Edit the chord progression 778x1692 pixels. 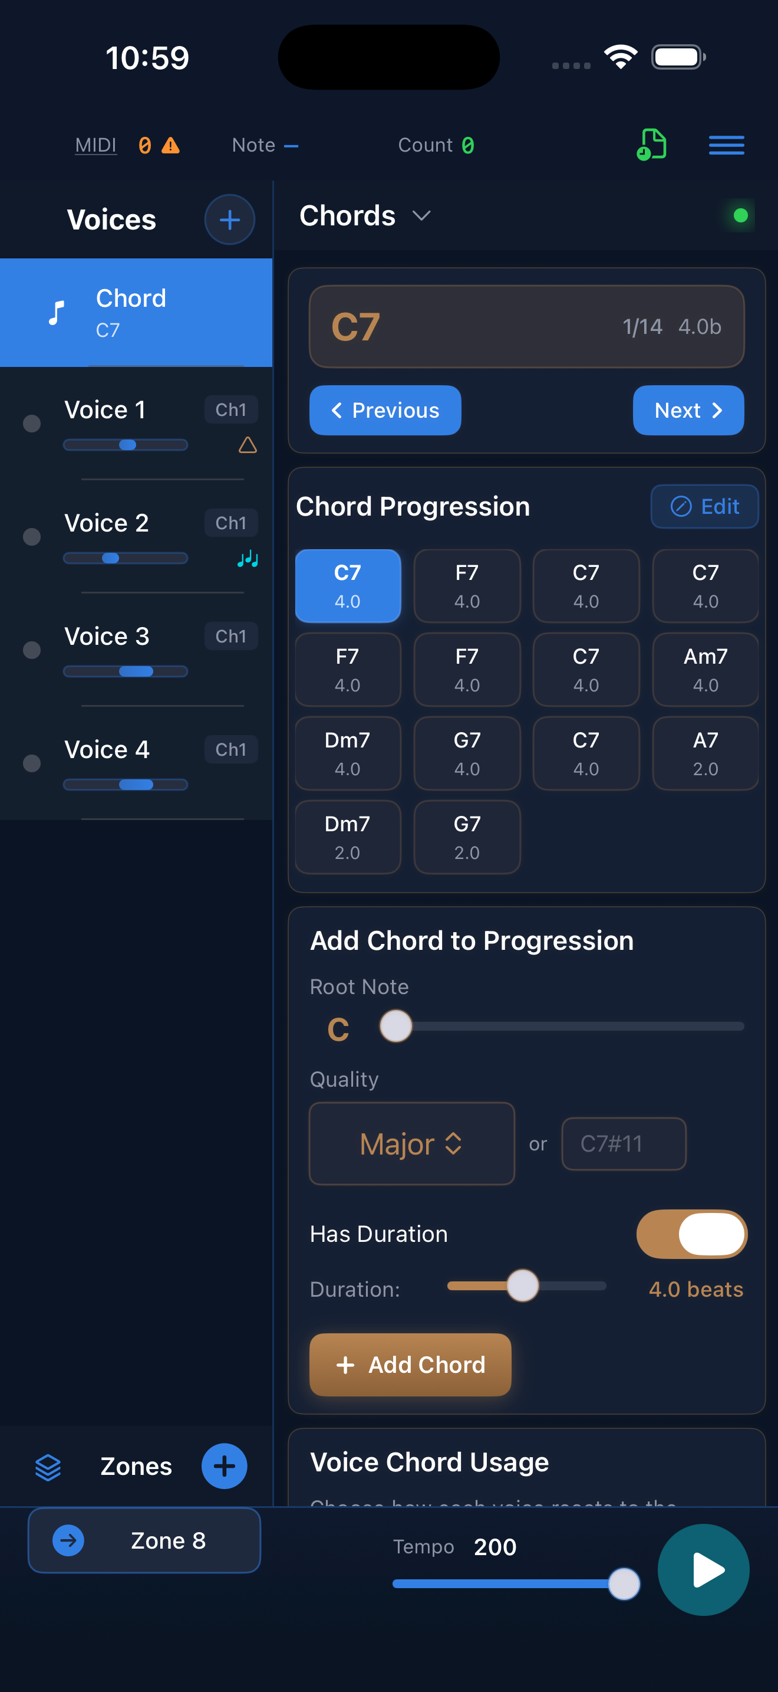(704, 506)
